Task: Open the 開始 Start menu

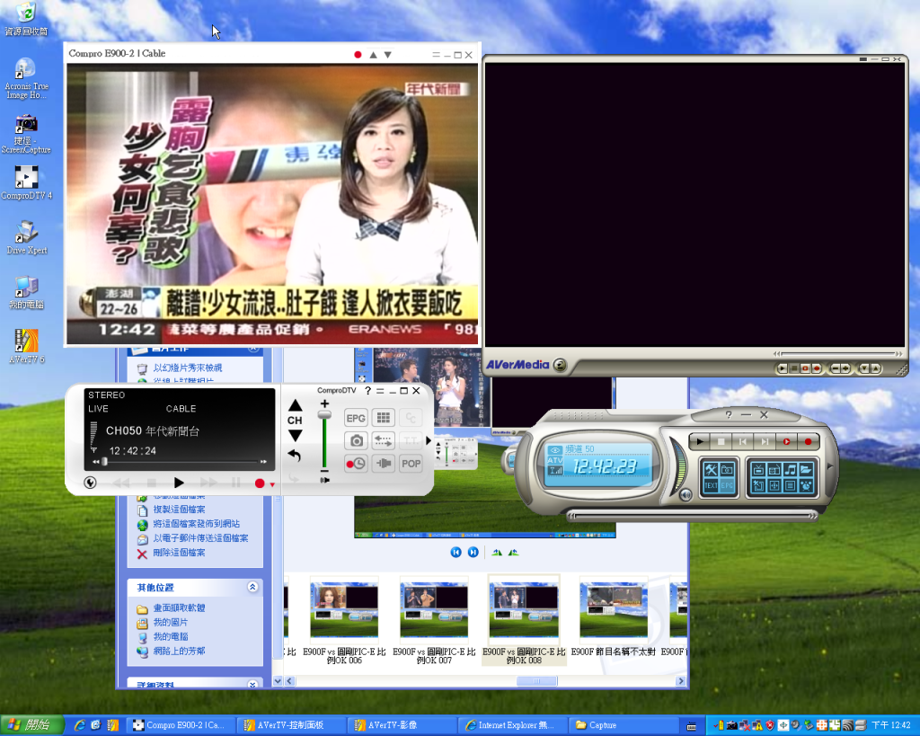Action: pyautogui.click(x=31, y=725)
